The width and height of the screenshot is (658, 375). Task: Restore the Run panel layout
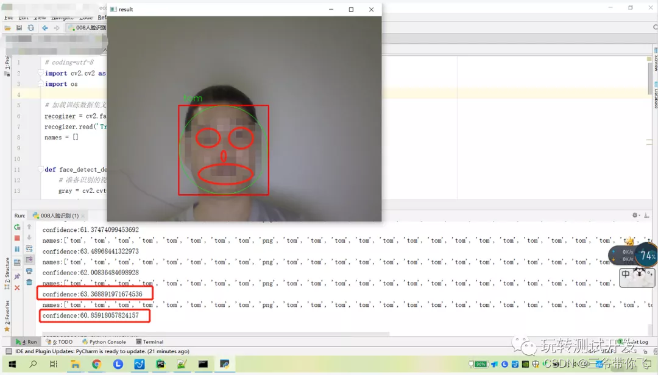tap(17, 263)
